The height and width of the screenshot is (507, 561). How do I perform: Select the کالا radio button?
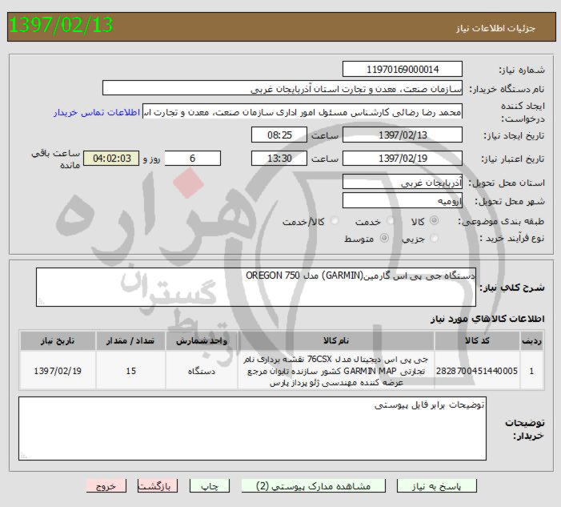click(x=434, y=220)
